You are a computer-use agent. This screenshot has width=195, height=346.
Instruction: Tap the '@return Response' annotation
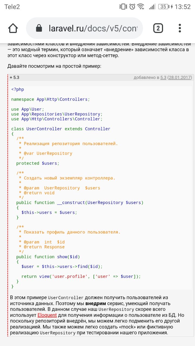[x=44, y=247]
